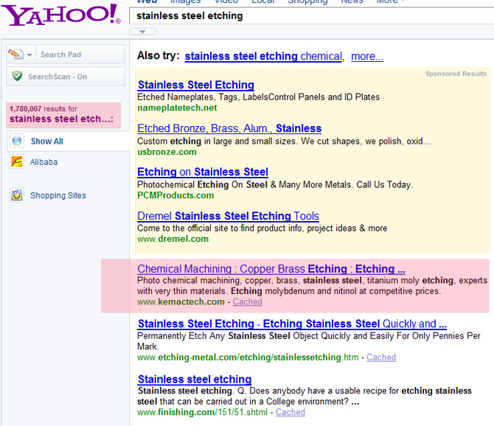The image size is (494, 426).
Task: Open the Search Pad dropdown arrow
Action: click(x=30, y=55)
